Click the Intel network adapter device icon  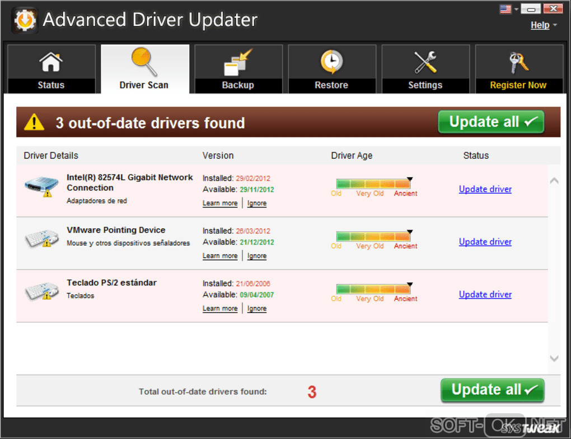click(x=41, y=186)
